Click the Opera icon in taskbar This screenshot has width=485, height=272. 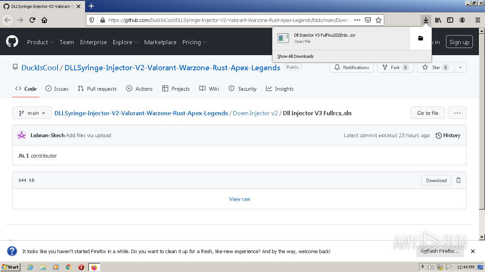[81, 267]
